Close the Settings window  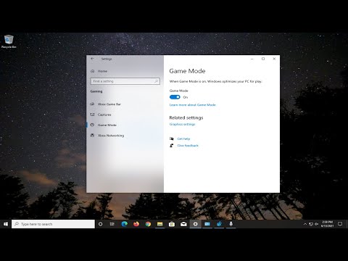274,59
